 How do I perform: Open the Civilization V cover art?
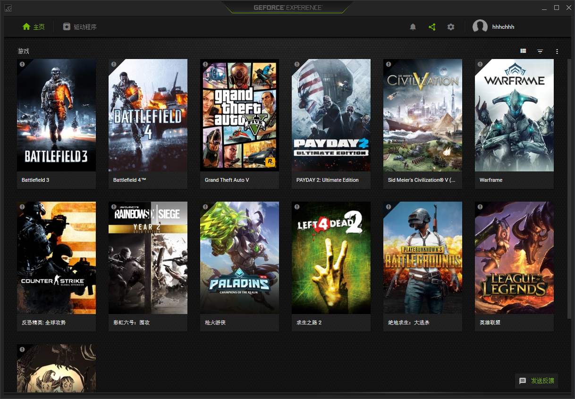(423, 115)
